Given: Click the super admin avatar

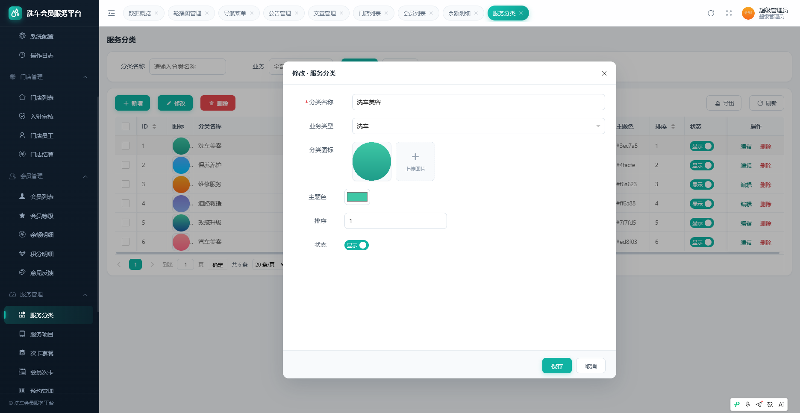Looking at the screenshot, I should click(x=748, y=13).
